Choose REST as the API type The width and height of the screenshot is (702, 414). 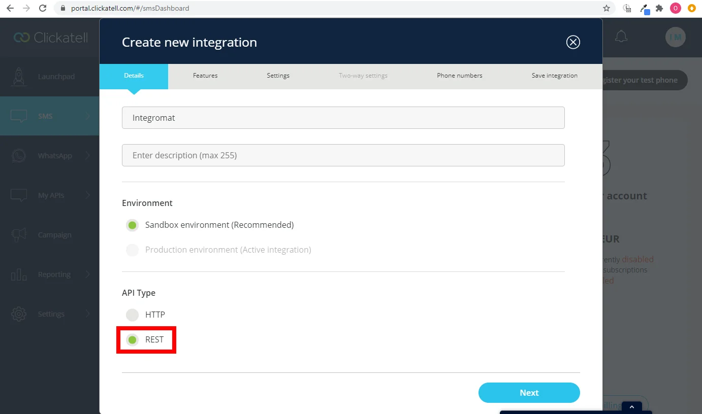pyautogui.click(x=132, y=340)
